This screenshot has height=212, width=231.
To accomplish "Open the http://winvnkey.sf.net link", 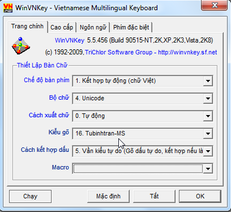I will point(187,52).
